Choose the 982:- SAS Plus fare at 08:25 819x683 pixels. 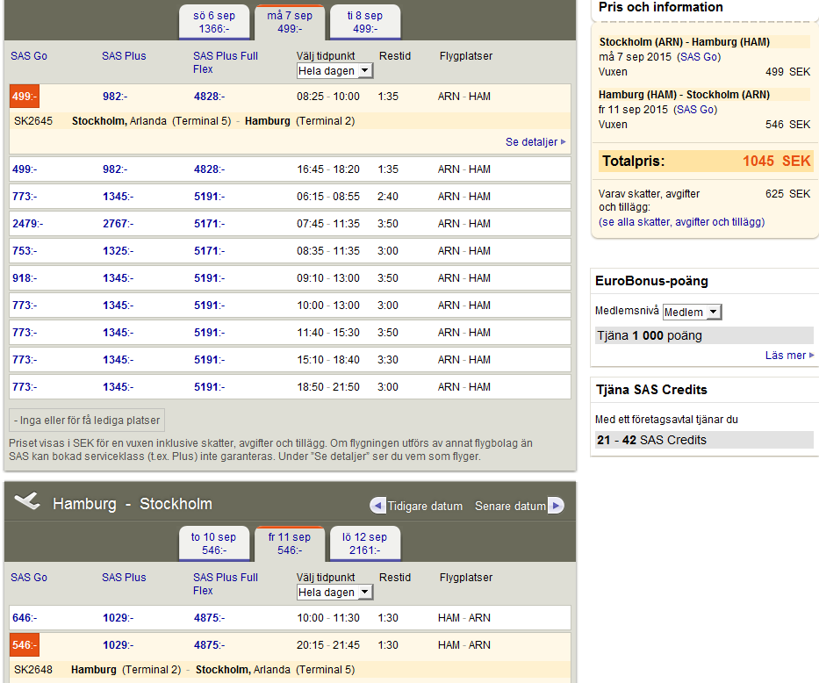coord(115,97)
